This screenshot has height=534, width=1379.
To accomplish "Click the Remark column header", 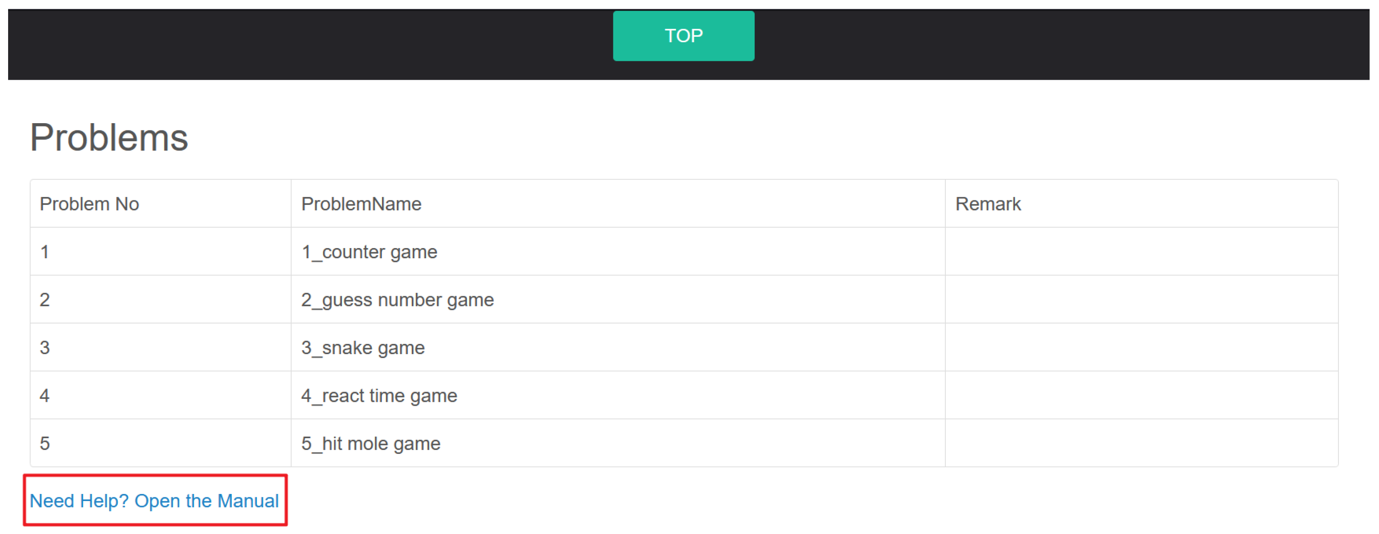I will point(988,204).
